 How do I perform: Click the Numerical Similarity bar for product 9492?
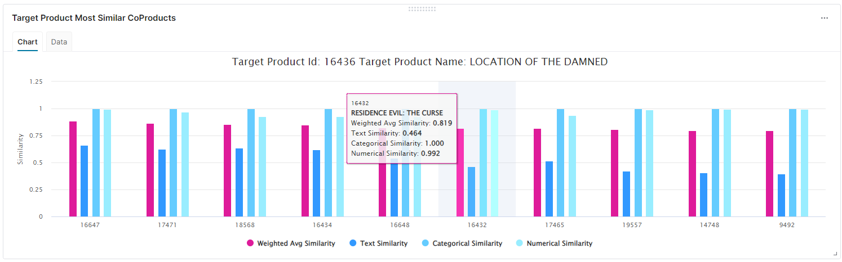pyautogui.click(x=804, y=163)
